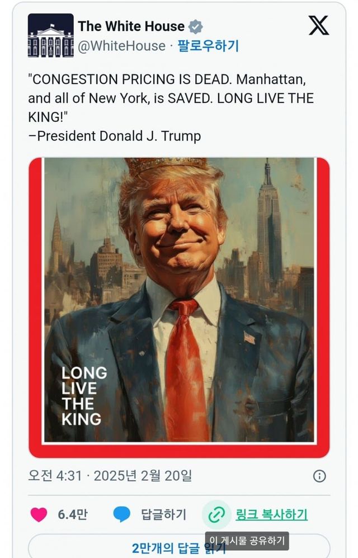Click the blue reply bubble icon
The height and width of the screenshot is (558, 358).
[x=122, y=514]
